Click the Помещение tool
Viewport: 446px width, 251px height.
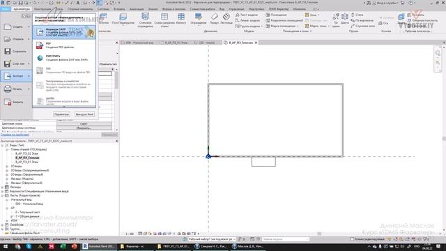pyautogui.click(x=276, y=15)
